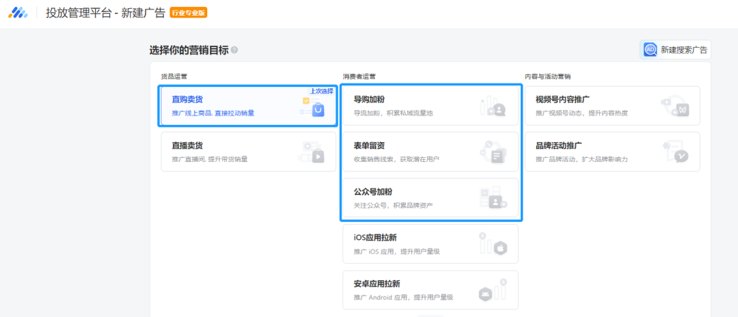This screenshot has width=738, height=317.
Task: Select the iOS应用拉新 goal card
Action: (x=430, y=244)
